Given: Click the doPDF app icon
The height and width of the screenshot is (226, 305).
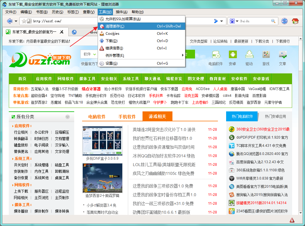Looking at the screenshot, I should click(x=232, y=137).
